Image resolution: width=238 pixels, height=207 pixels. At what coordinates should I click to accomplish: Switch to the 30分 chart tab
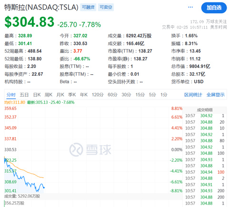[x=126, y=95]
